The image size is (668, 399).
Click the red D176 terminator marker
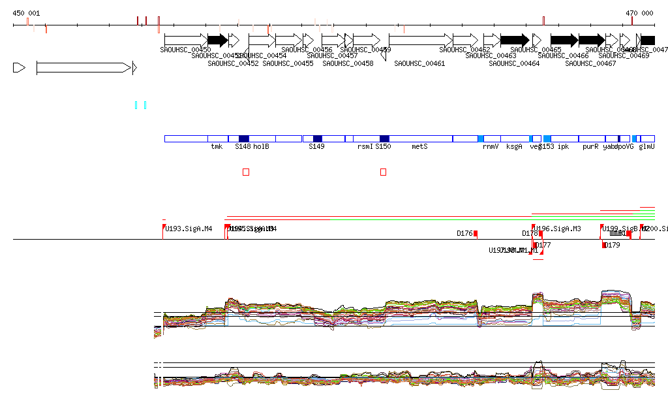(x=476, y=234)
